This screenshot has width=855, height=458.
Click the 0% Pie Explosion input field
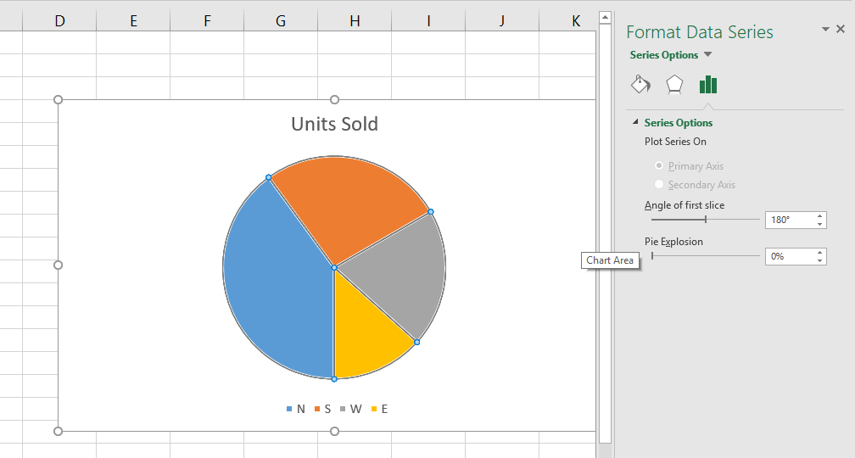[789, 256]
